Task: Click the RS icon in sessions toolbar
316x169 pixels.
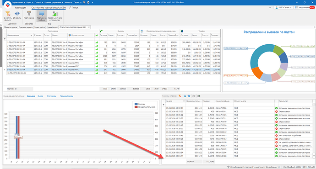Action: click(x=194, y=96)
